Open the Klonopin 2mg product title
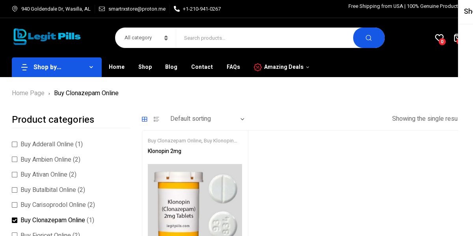The image size is (473, 236). click(164, 151)
